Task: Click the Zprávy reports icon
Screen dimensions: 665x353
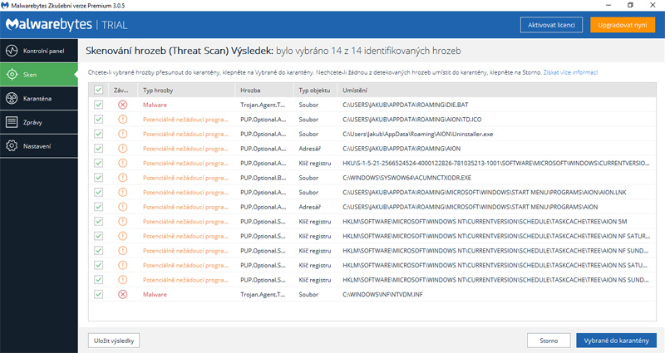Action: point(12,122)
